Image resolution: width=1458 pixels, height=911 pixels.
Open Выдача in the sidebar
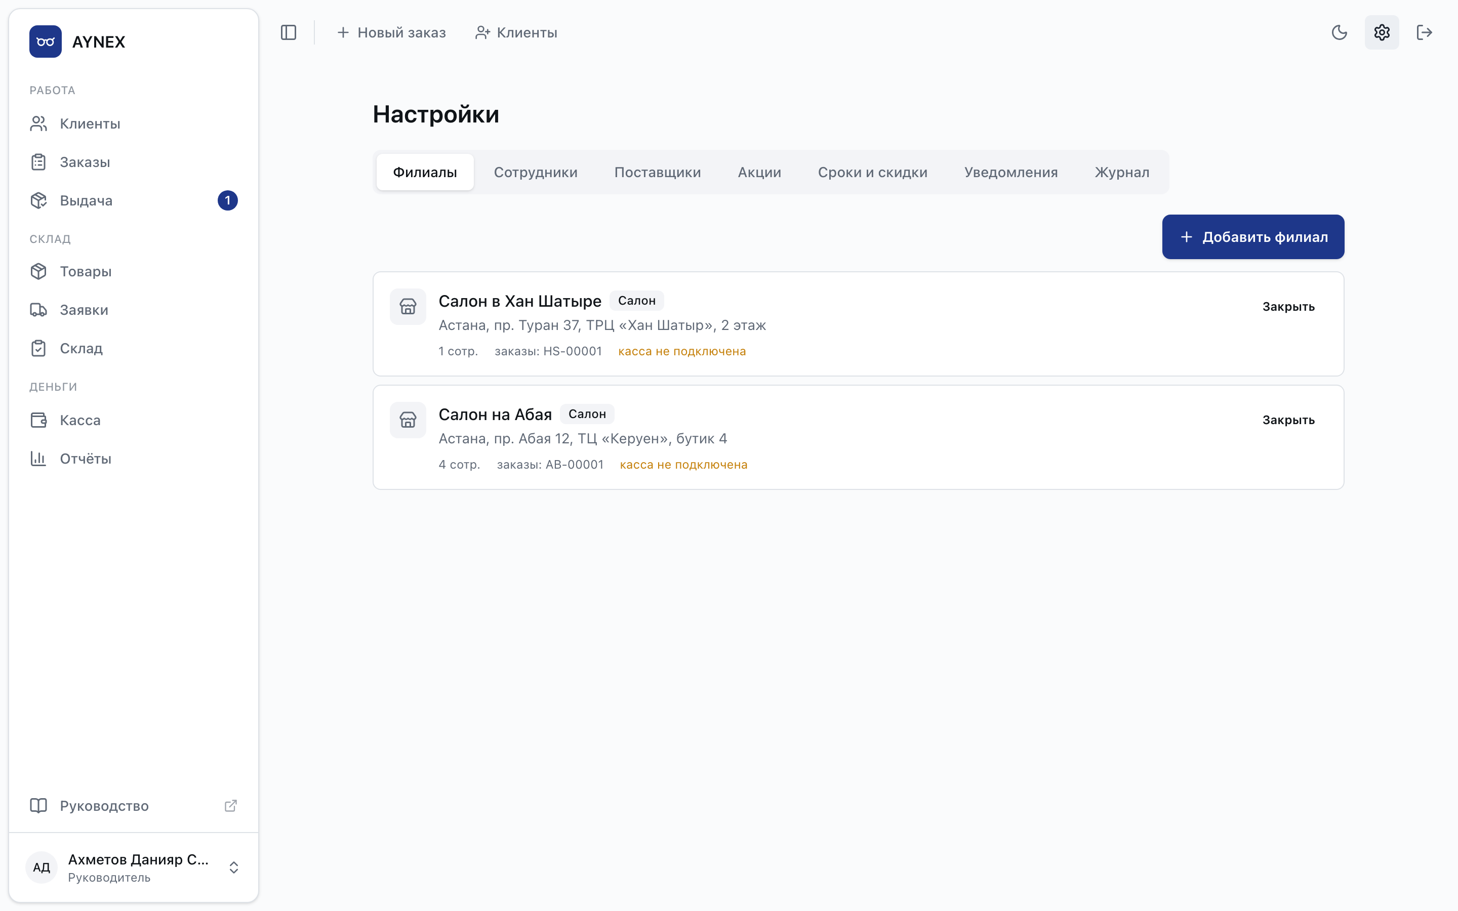coord(134,200)
